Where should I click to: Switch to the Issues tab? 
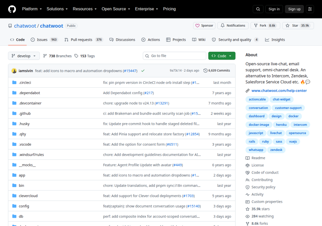tap(44, 40)
